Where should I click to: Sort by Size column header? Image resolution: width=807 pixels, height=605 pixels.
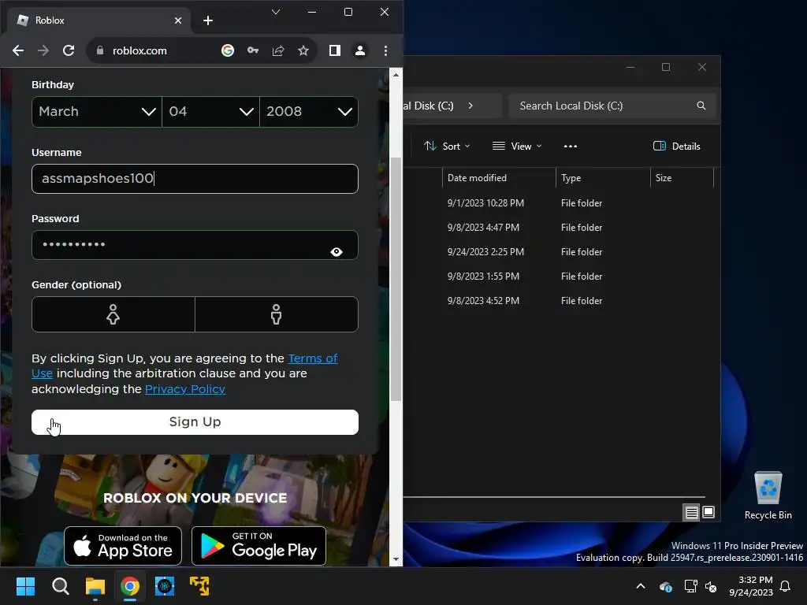682,178
